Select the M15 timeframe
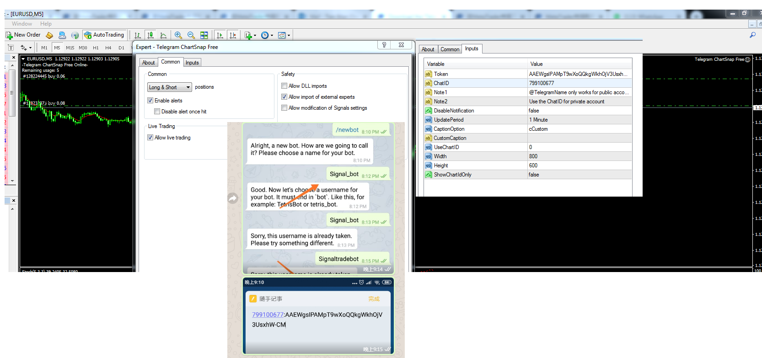This screenshot has width=762, height=358. [70, 48]
